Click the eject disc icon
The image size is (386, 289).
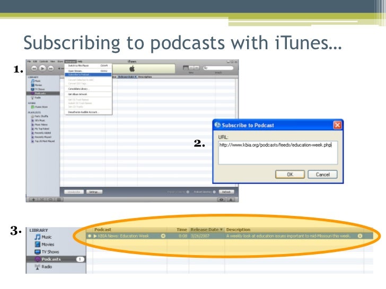tap(231, 200)
